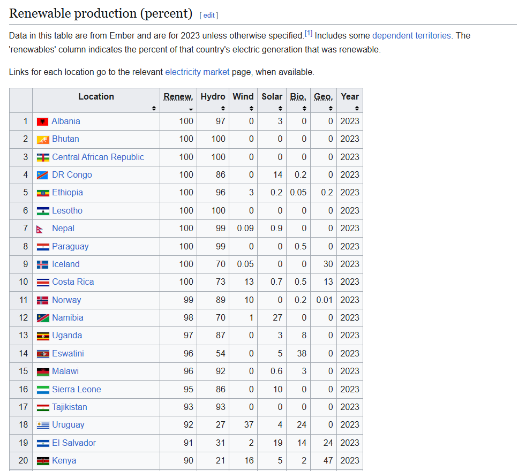Open the Sierra Leone link
The height and width of the screenshot is (471, 518).
coord(77,390)
